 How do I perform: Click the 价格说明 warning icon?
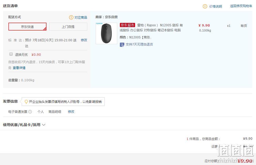205,6
